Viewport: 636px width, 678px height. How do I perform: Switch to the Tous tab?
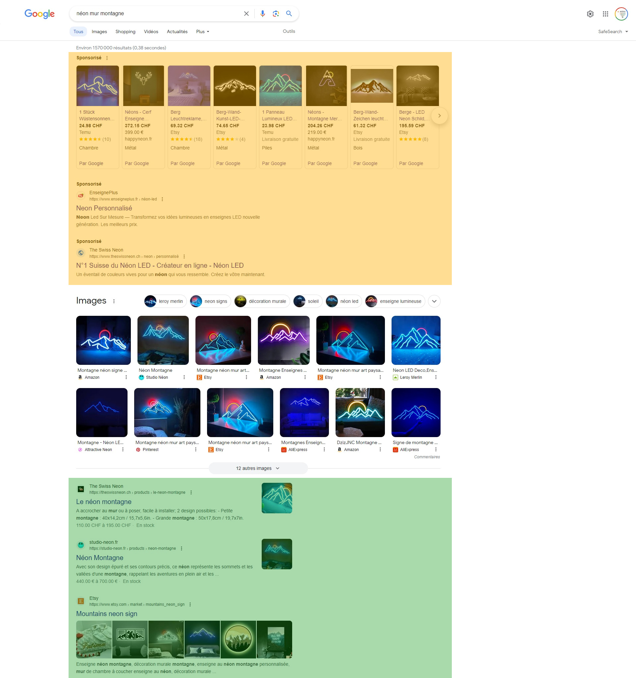(79, 32)
